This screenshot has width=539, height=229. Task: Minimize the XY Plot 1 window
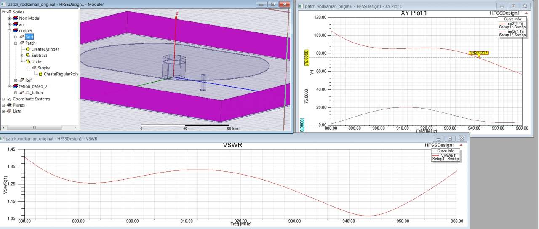click(x=502, y=6)
